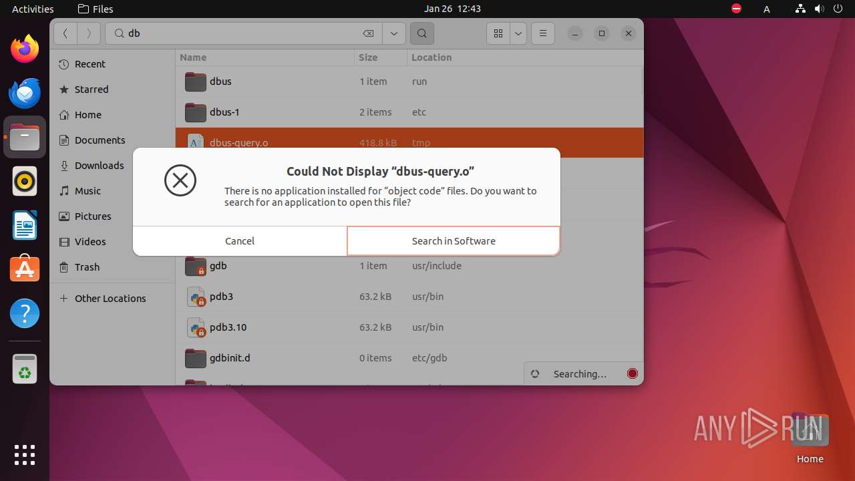The height and width of the screenshot is (481, 855).
Task: Show Applications grid
Action: click(x=25, y=455)
